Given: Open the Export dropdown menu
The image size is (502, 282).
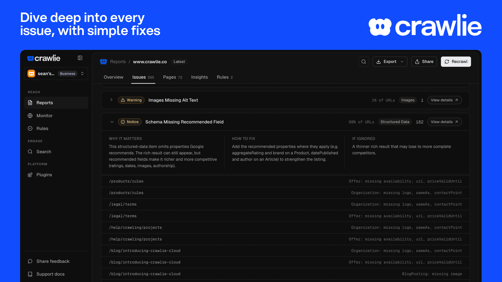Looking at the screenshot, I should pos(390,62).
